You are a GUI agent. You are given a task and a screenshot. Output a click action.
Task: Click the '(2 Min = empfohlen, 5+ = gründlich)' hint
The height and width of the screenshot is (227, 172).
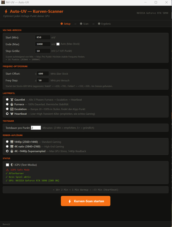pos(74,128)
